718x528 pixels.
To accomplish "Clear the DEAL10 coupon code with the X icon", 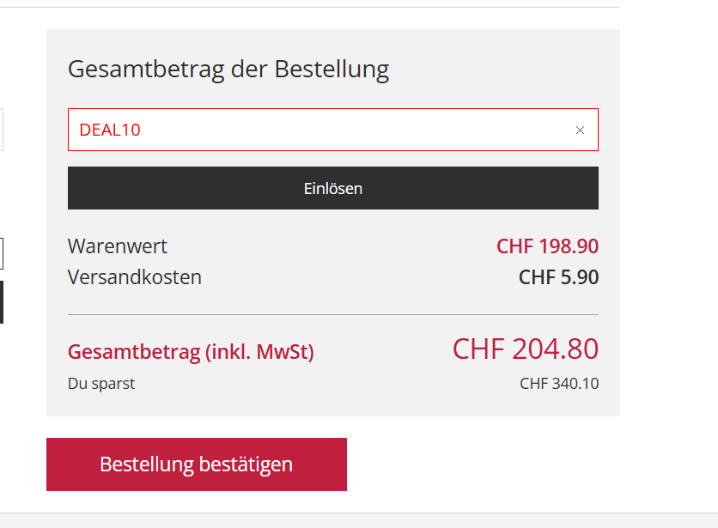I will pos(580,130).
